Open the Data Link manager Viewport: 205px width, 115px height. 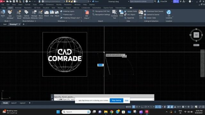click(141, 14)
